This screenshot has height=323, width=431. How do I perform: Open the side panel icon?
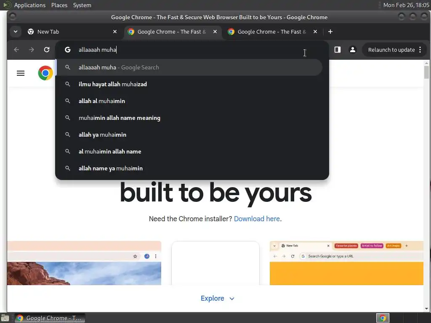pos(338,50)
